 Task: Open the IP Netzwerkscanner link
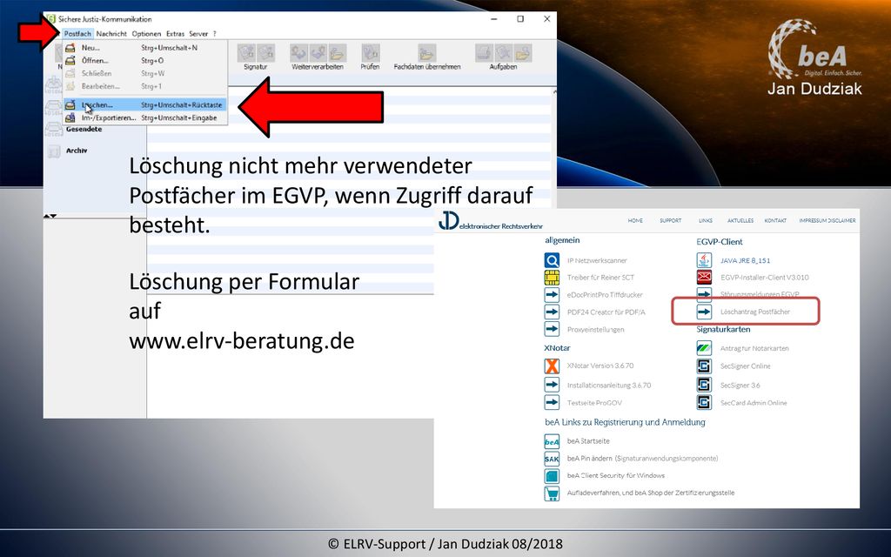pyautogui.click(x=597, y=260)
